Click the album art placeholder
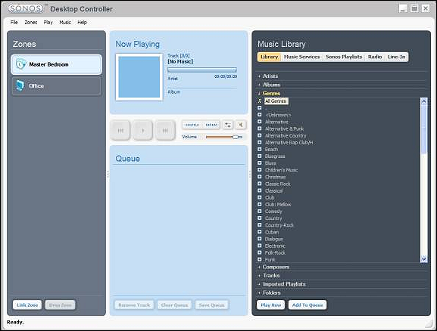The height and width of the screenshot is (331, 437). (139, 77)
